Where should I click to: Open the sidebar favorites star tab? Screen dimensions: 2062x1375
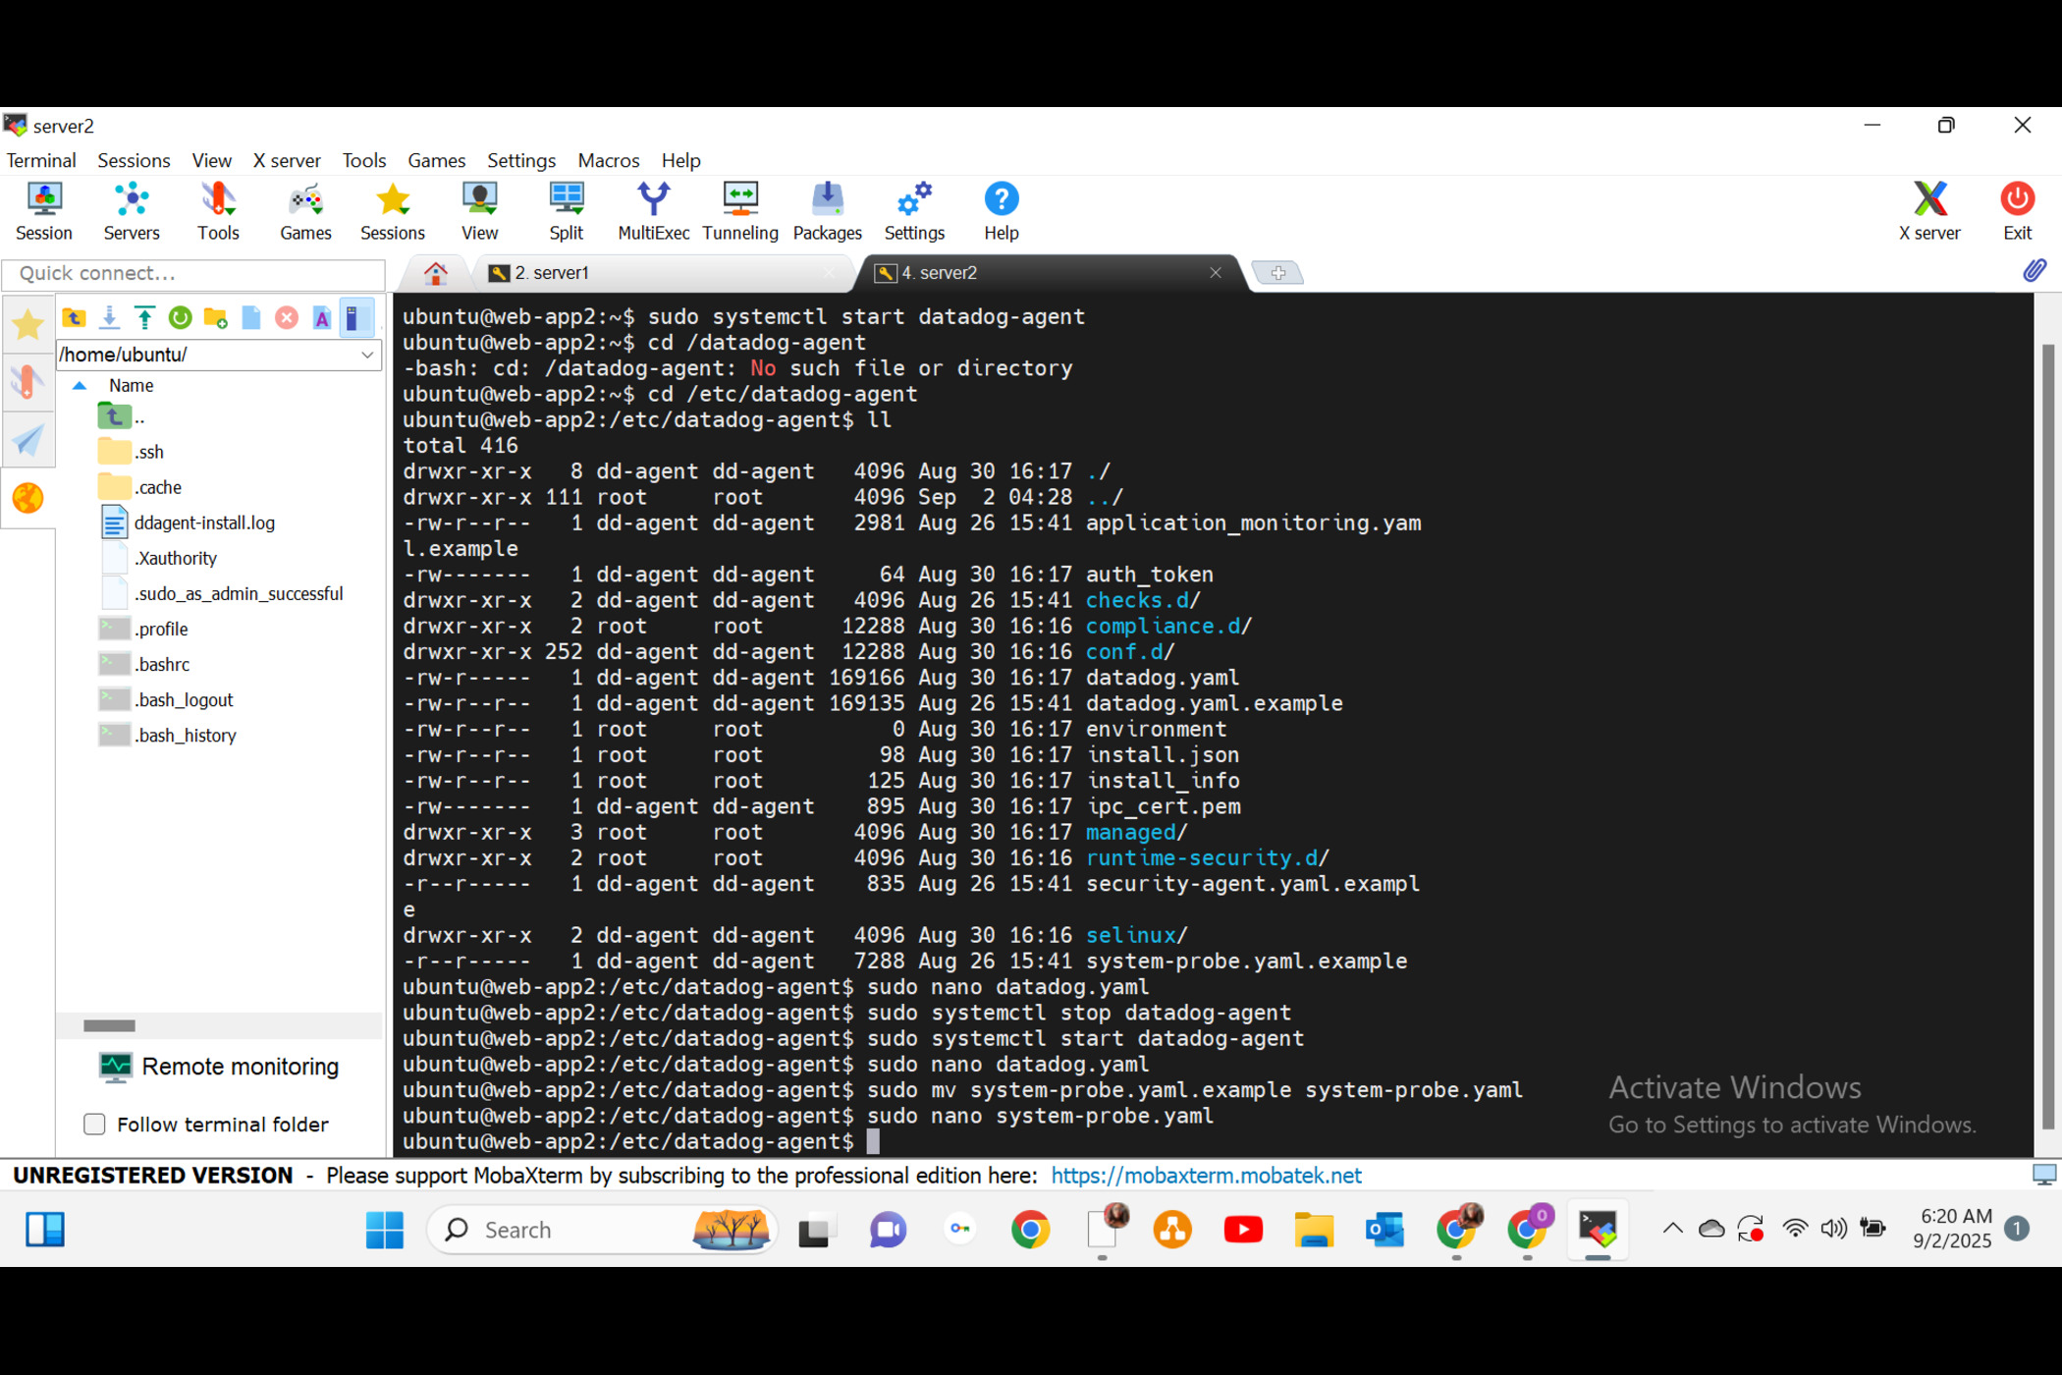(x=27, y=324)
